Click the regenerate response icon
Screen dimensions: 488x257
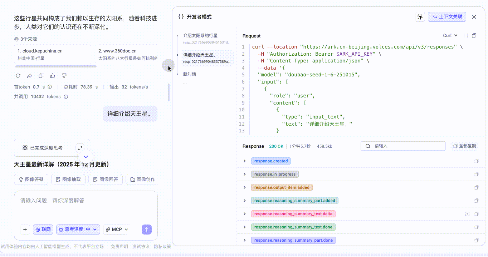pyautogui.click(x=18, y=76)
